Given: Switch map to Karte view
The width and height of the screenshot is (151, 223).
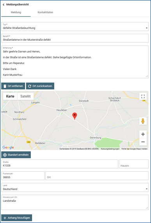Looking at the screenshot, I should coord(10,96).
